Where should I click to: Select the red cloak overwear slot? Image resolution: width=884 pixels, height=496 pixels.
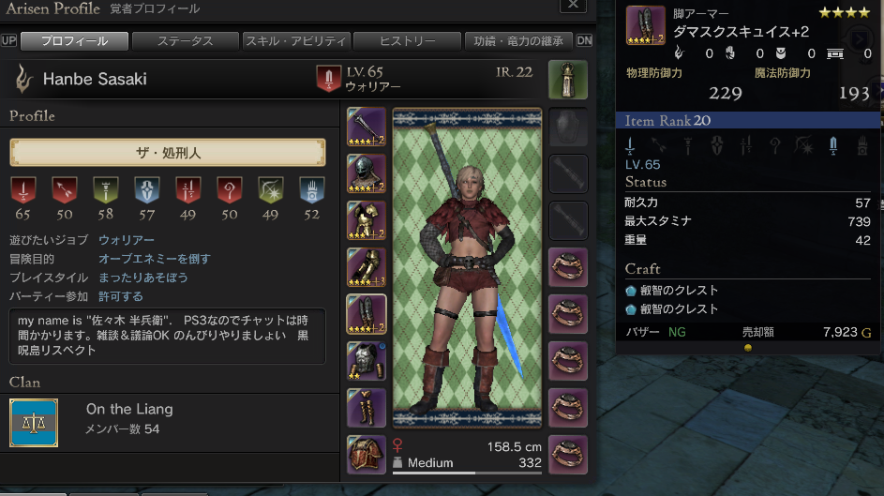(x=367, y=455)
